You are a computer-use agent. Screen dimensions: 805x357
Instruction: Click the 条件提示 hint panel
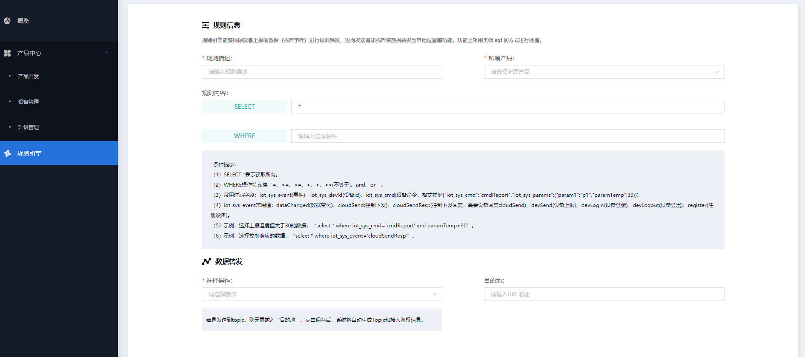[x=463, y=200]
